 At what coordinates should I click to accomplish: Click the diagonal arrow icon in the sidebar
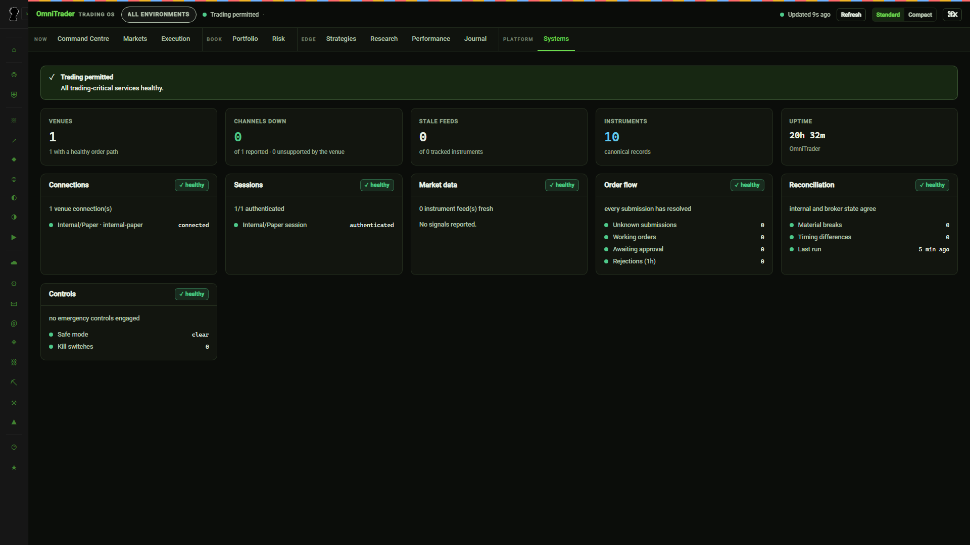[x=14, y=140]
